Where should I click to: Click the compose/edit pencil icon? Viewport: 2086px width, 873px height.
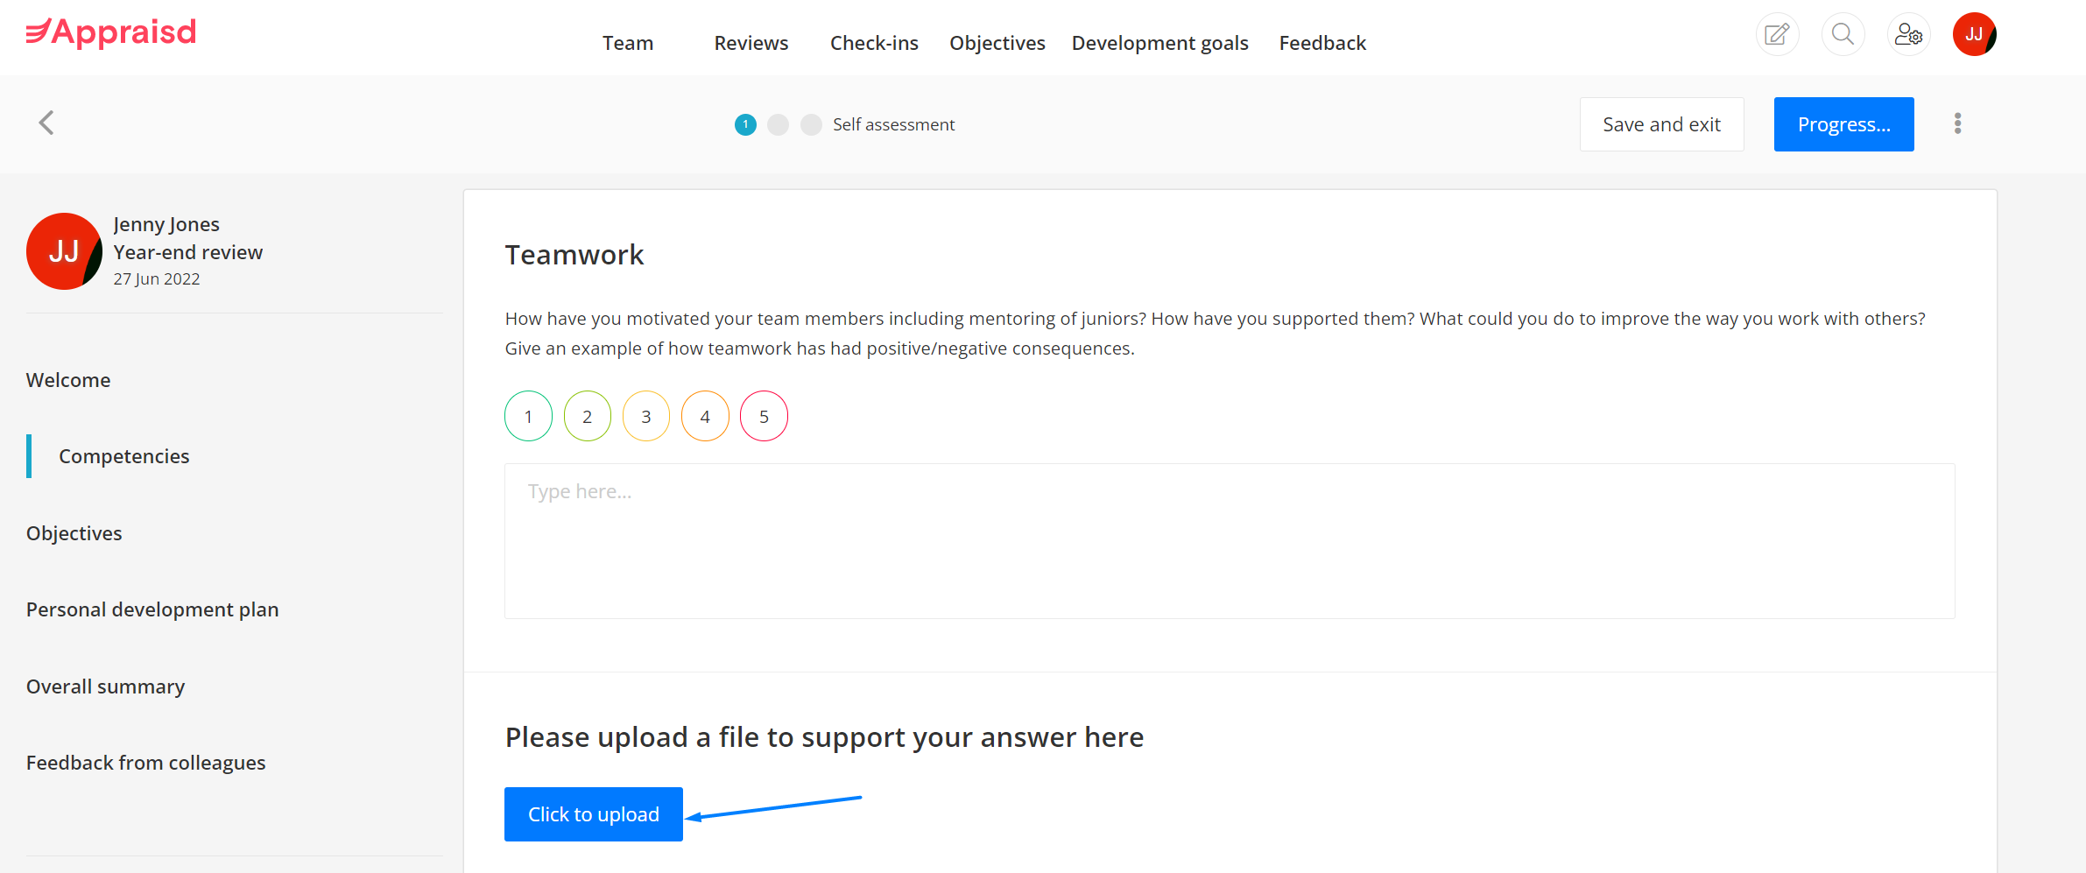point(1777,34)
